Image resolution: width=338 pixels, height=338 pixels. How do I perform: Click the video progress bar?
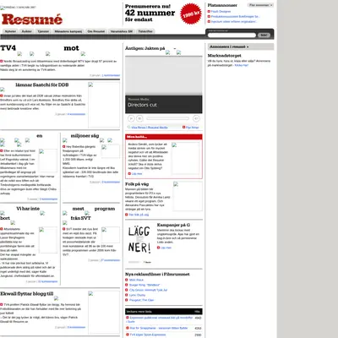click(167, 118)
